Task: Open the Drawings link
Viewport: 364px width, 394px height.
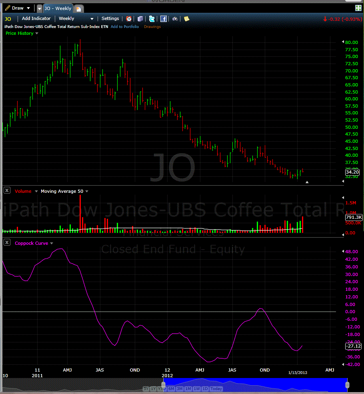Action: click(152, 27)
